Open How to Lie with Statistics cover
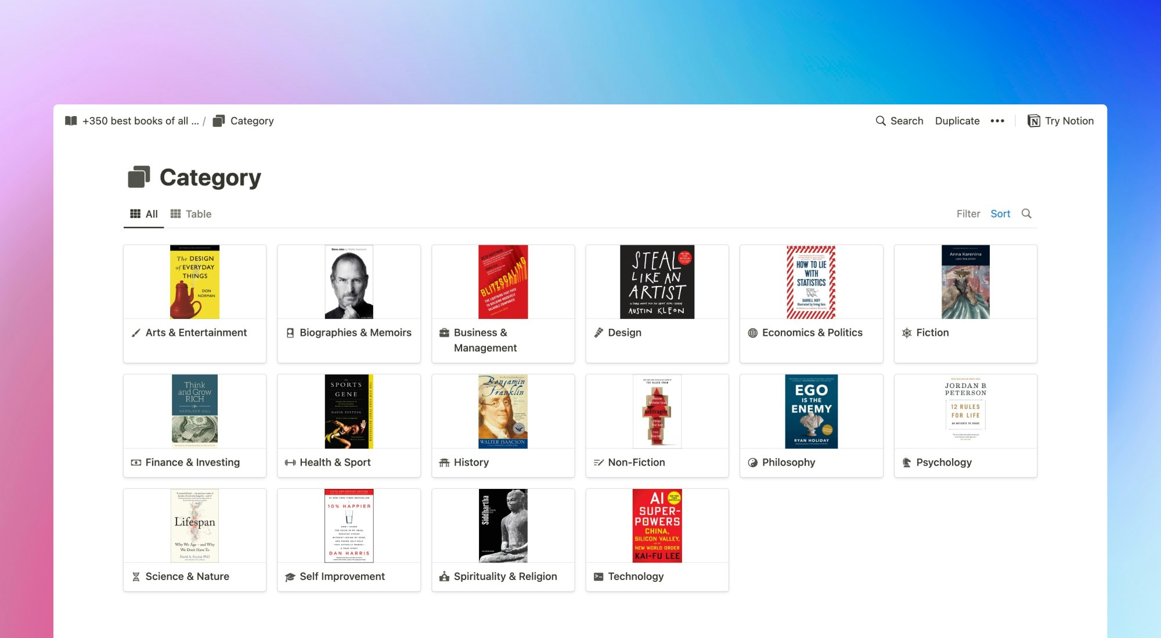Viewport: 1161px width, 638px height. point(811,282)
